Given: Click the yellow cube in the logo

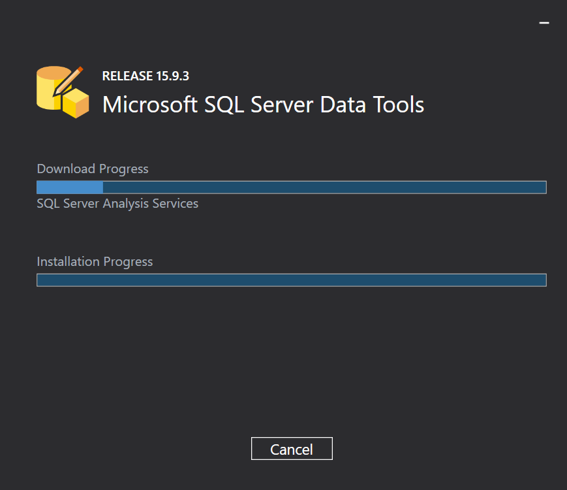Looking at the screenshot, I should [x=76, y=104].
